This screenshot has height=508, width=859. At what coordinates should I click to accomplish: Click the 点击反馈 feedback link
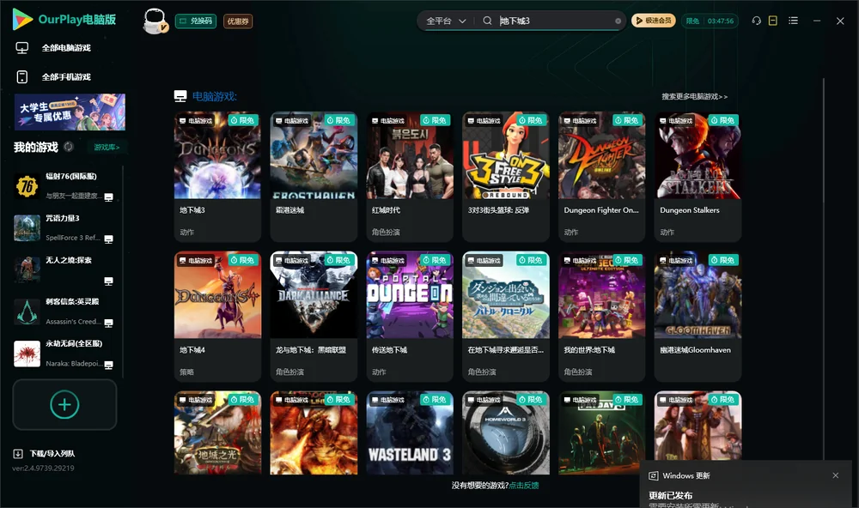(524, 485)
